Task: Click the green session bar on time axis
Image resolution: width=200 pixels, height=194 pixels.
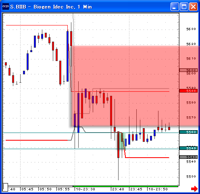Action: (x=125, y=186)
